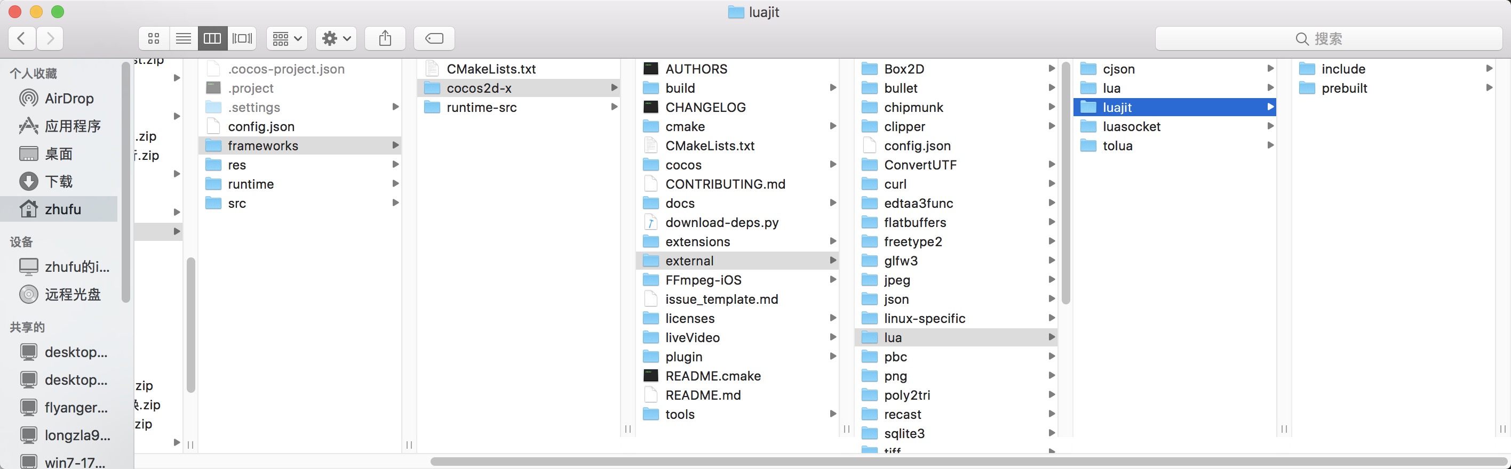The image size is (1511, 469).
Task: Click the Share toolbar button
Action: tap(385, 39)
